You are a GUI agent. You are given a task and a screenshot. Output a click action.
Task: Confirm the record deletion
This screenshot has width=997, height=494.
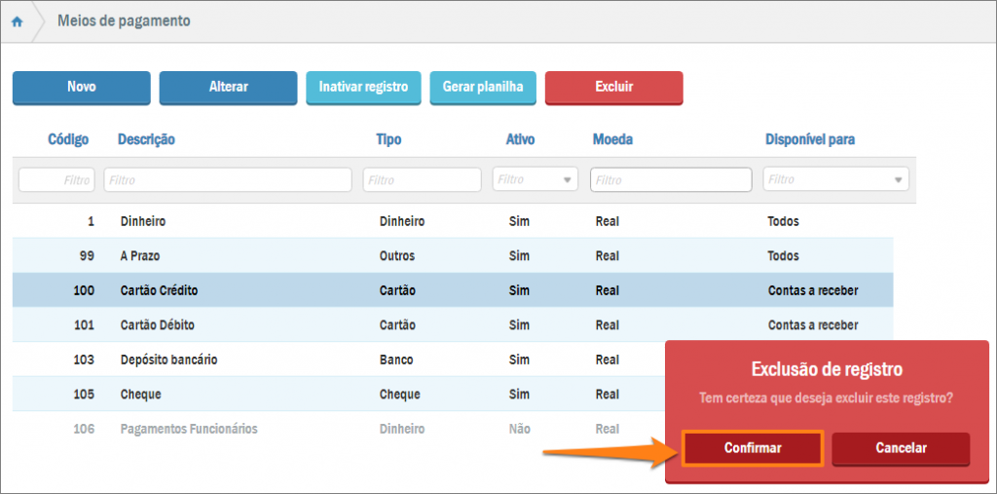pyautogui.click(x=753, y=448)
